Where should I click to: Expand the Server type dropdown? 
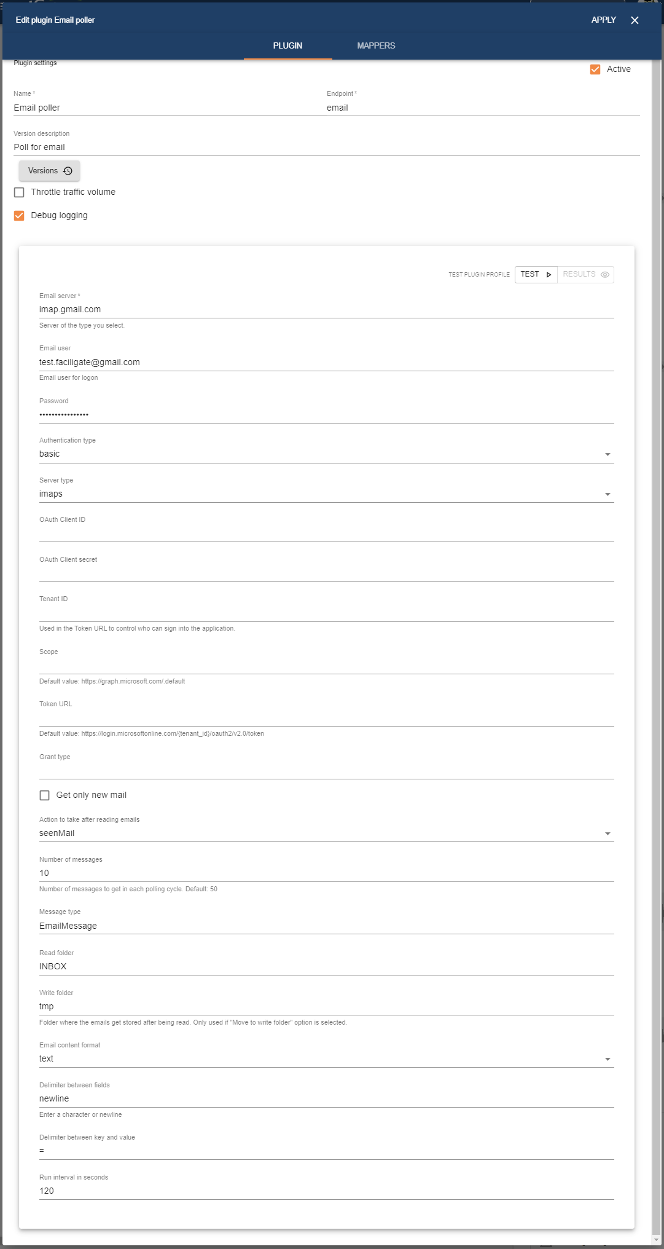click(326, 494)
